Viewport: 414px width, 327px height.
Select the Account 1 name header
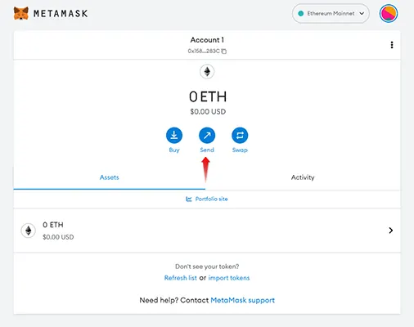[x=207, y=40]
